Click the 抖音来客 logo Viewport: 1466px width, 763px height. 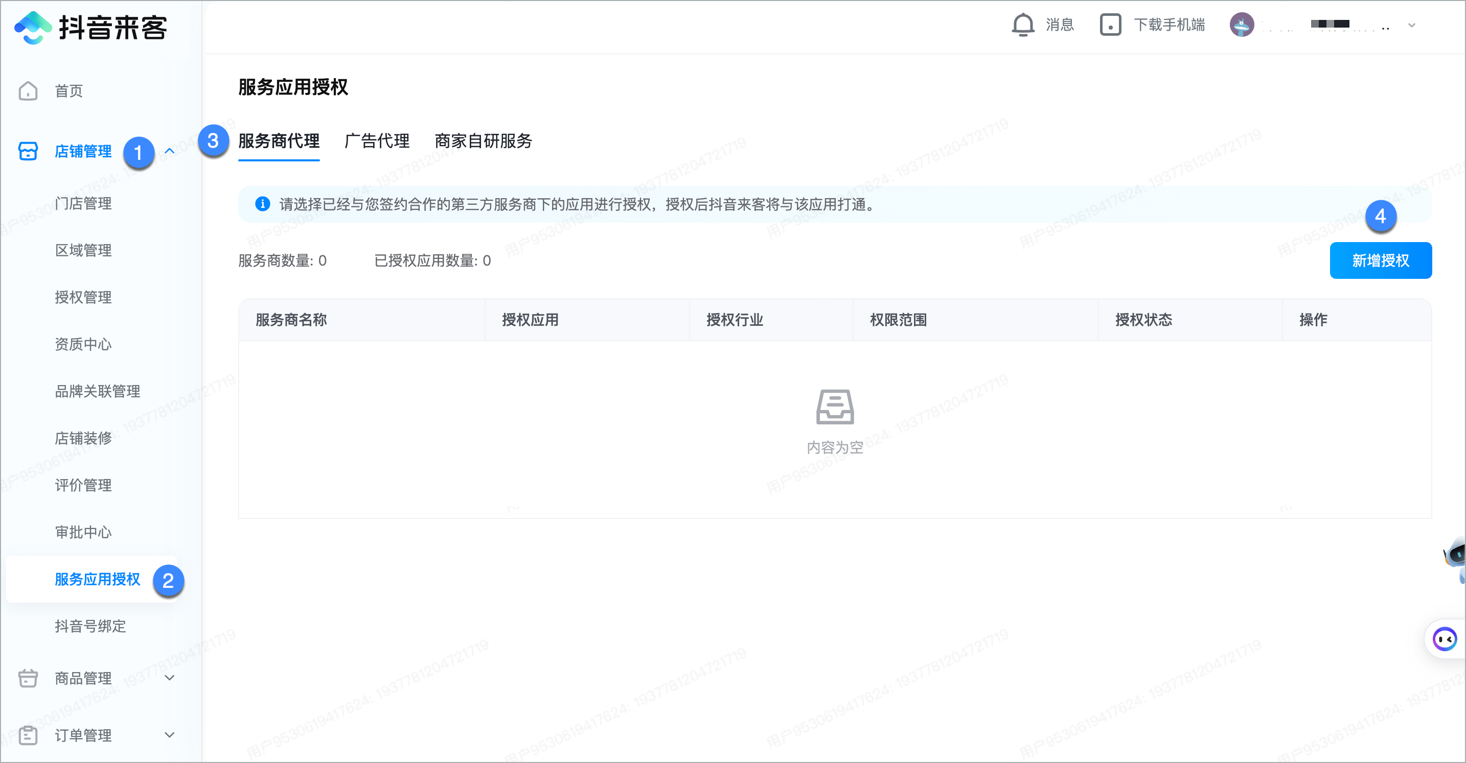pos(91,27)
